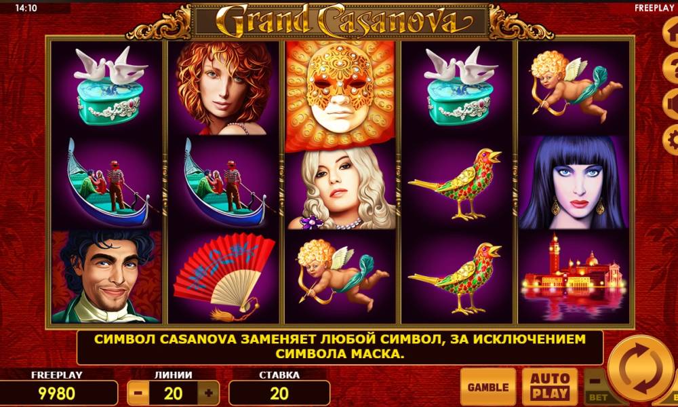Spin the reels with the round arrow button

click(x=642, y=370)
